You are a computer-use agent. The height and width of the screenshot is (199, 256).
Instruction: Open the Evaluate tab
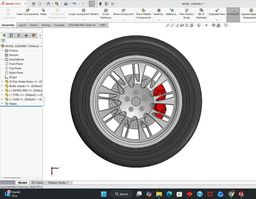(x=59, y=25)
